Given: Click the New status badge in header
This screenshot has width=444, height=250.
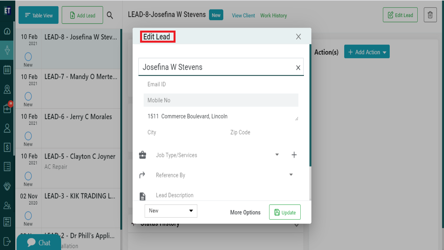Looking at the screenshot, I should click(x=216, y=15).
